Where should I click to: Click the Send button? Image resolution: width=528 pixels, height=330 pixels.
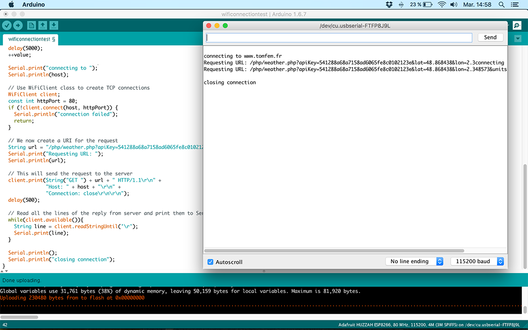point(490,37)
